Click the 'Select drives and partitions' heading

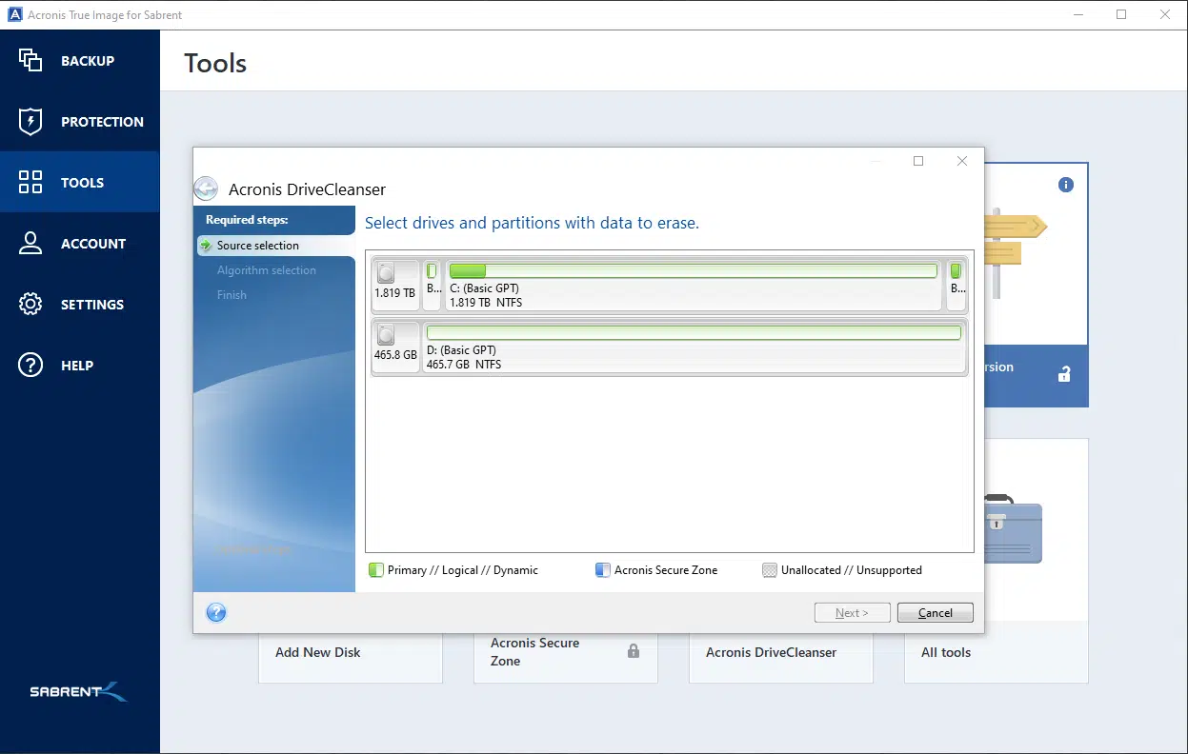pos(532,223)
